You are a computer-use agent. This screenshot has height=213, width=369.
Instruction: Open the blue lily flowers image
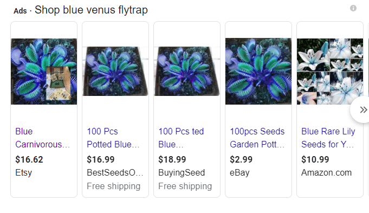coord(330,72)
